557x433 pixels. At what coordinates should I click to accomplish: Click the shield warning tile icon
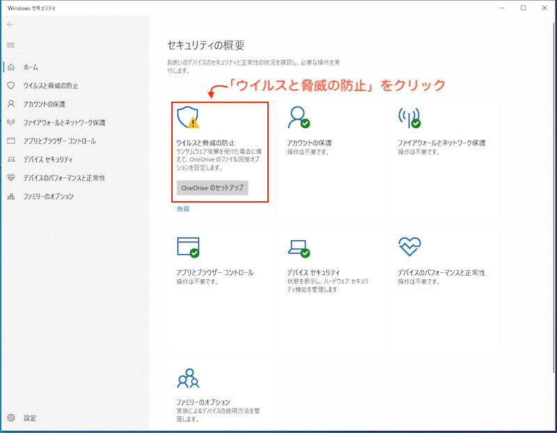pos(188,117)
